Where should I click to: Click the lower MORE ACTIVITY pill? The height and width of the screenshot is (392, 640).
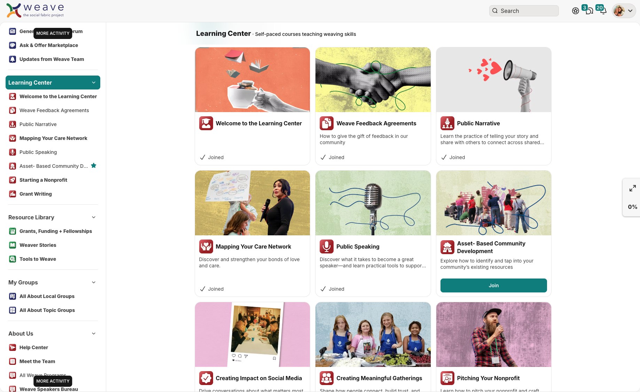click(53, 381)
